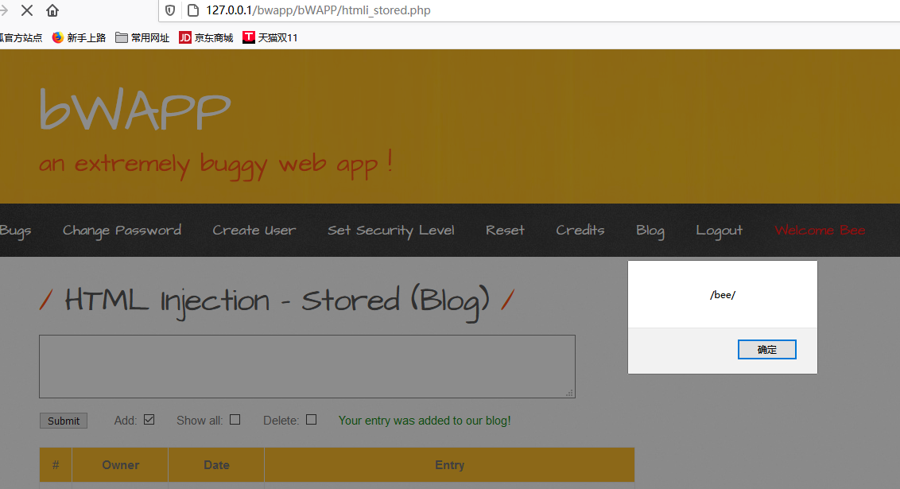Click the Date column header

(216, 465)
